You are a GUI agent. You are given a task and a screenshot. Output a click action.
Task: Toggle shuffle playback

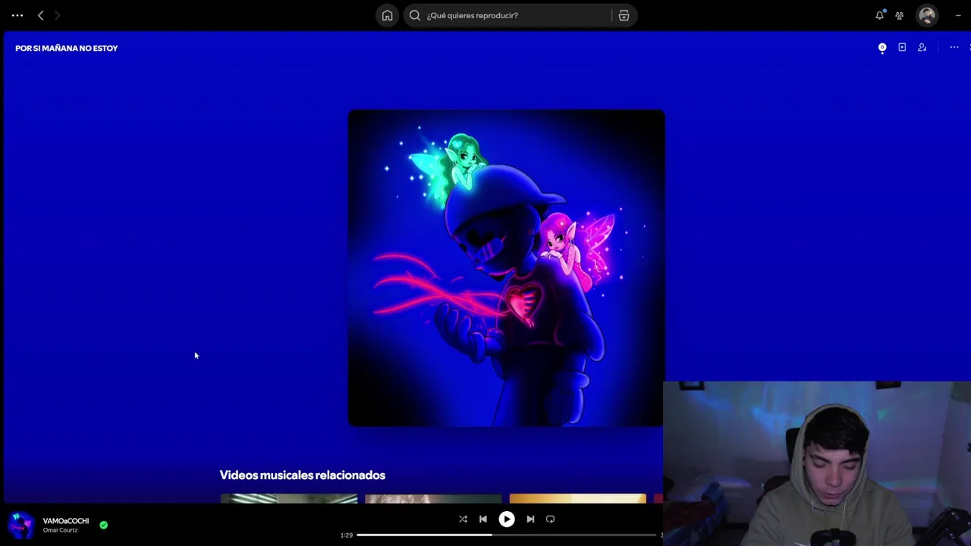point(463,519)
